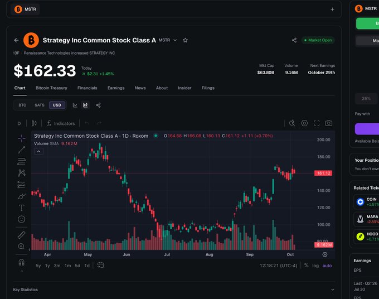Click the red 161.12 price label

tap(323, 173)
